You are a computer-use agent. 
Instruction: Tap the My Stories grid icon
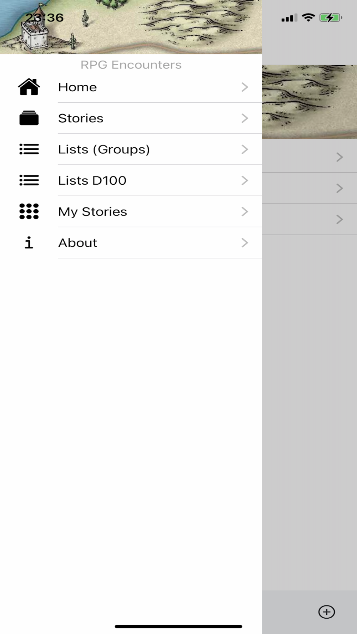[x=29, y=211]
